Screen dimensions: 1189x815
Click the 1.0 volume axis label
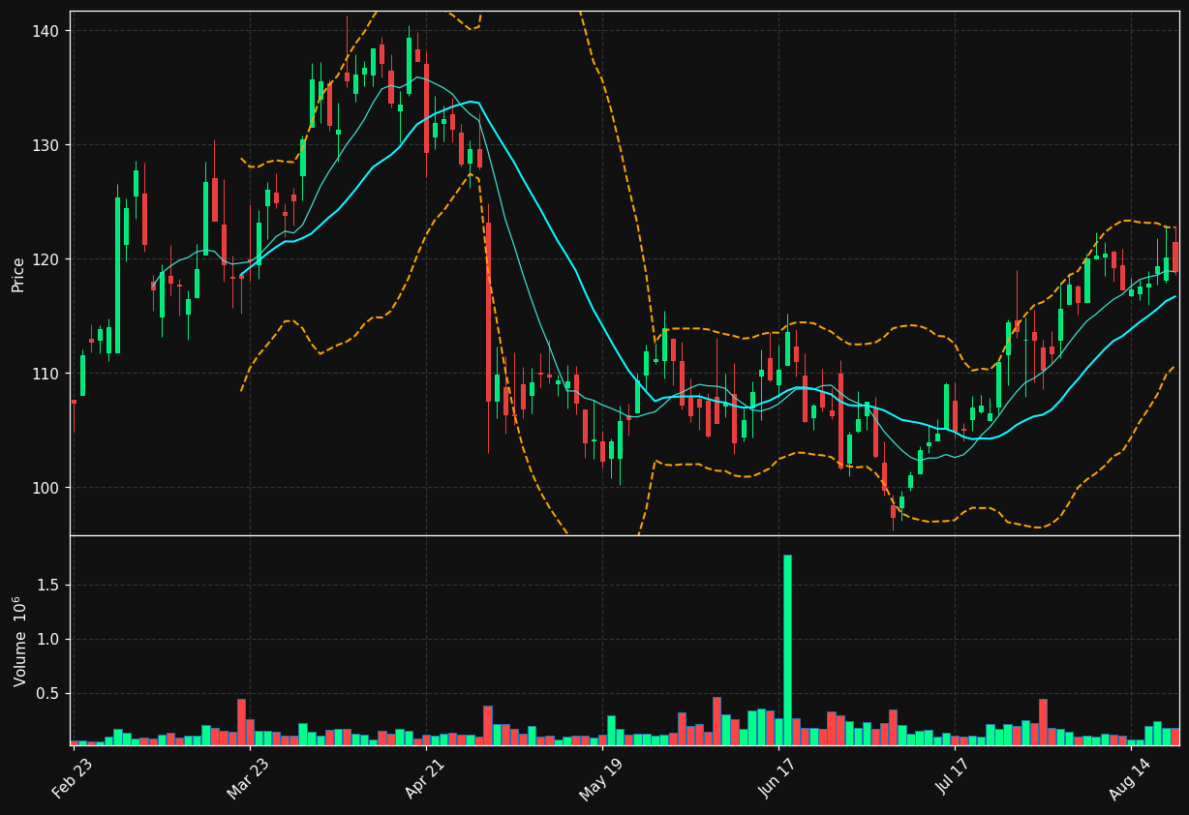tap(48, 639)
